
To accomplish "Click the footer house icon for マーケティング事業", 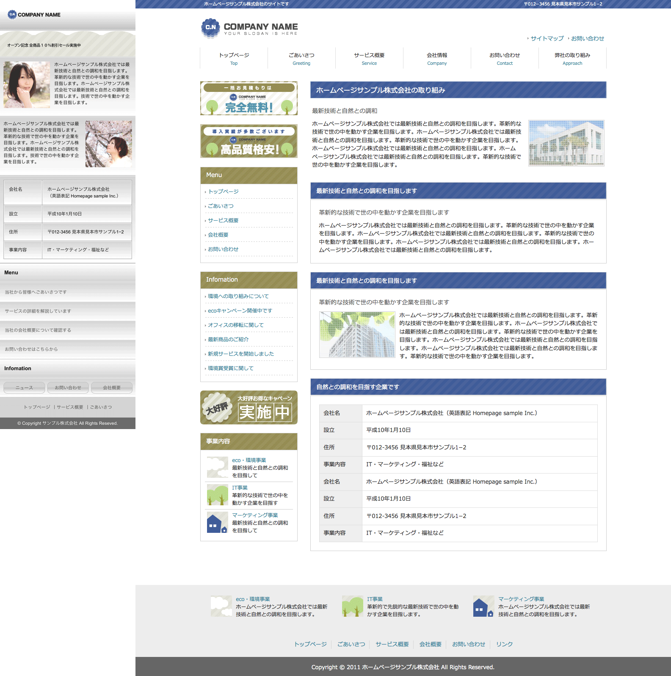I will [x=483, y=606].
